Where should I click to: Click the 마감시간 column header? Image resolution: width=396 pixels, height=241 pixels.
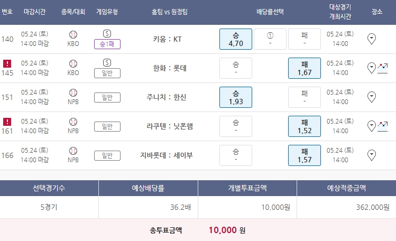point(36,12)
